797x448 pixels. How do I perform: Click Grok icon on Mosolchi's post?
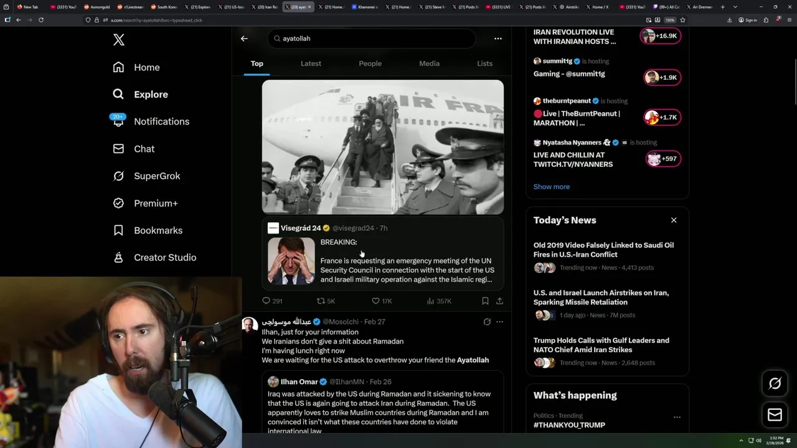pyautogui.click(x=487, y=322)
